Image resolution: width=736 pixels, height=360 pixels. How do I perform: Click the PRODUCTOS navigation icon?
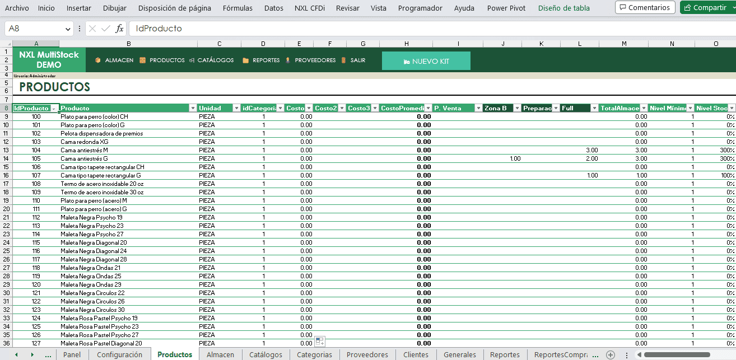[x=142, y=60]
